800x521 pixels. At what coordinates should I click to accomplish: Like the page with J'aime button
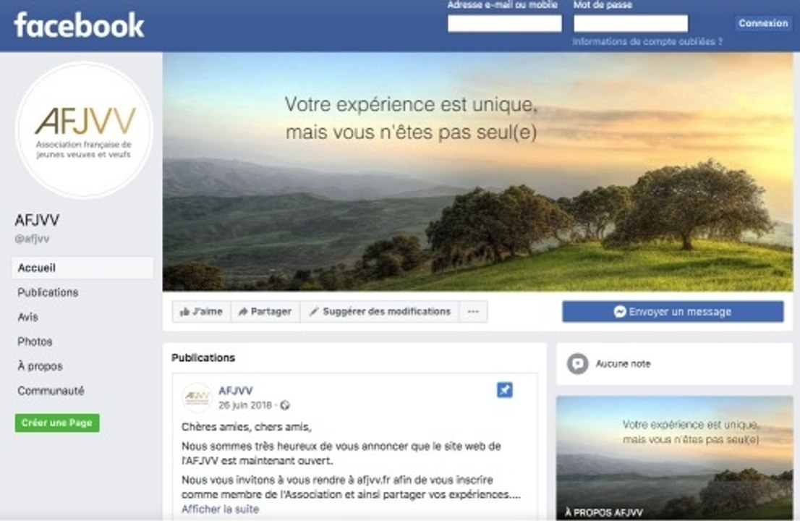coord(202,312)
